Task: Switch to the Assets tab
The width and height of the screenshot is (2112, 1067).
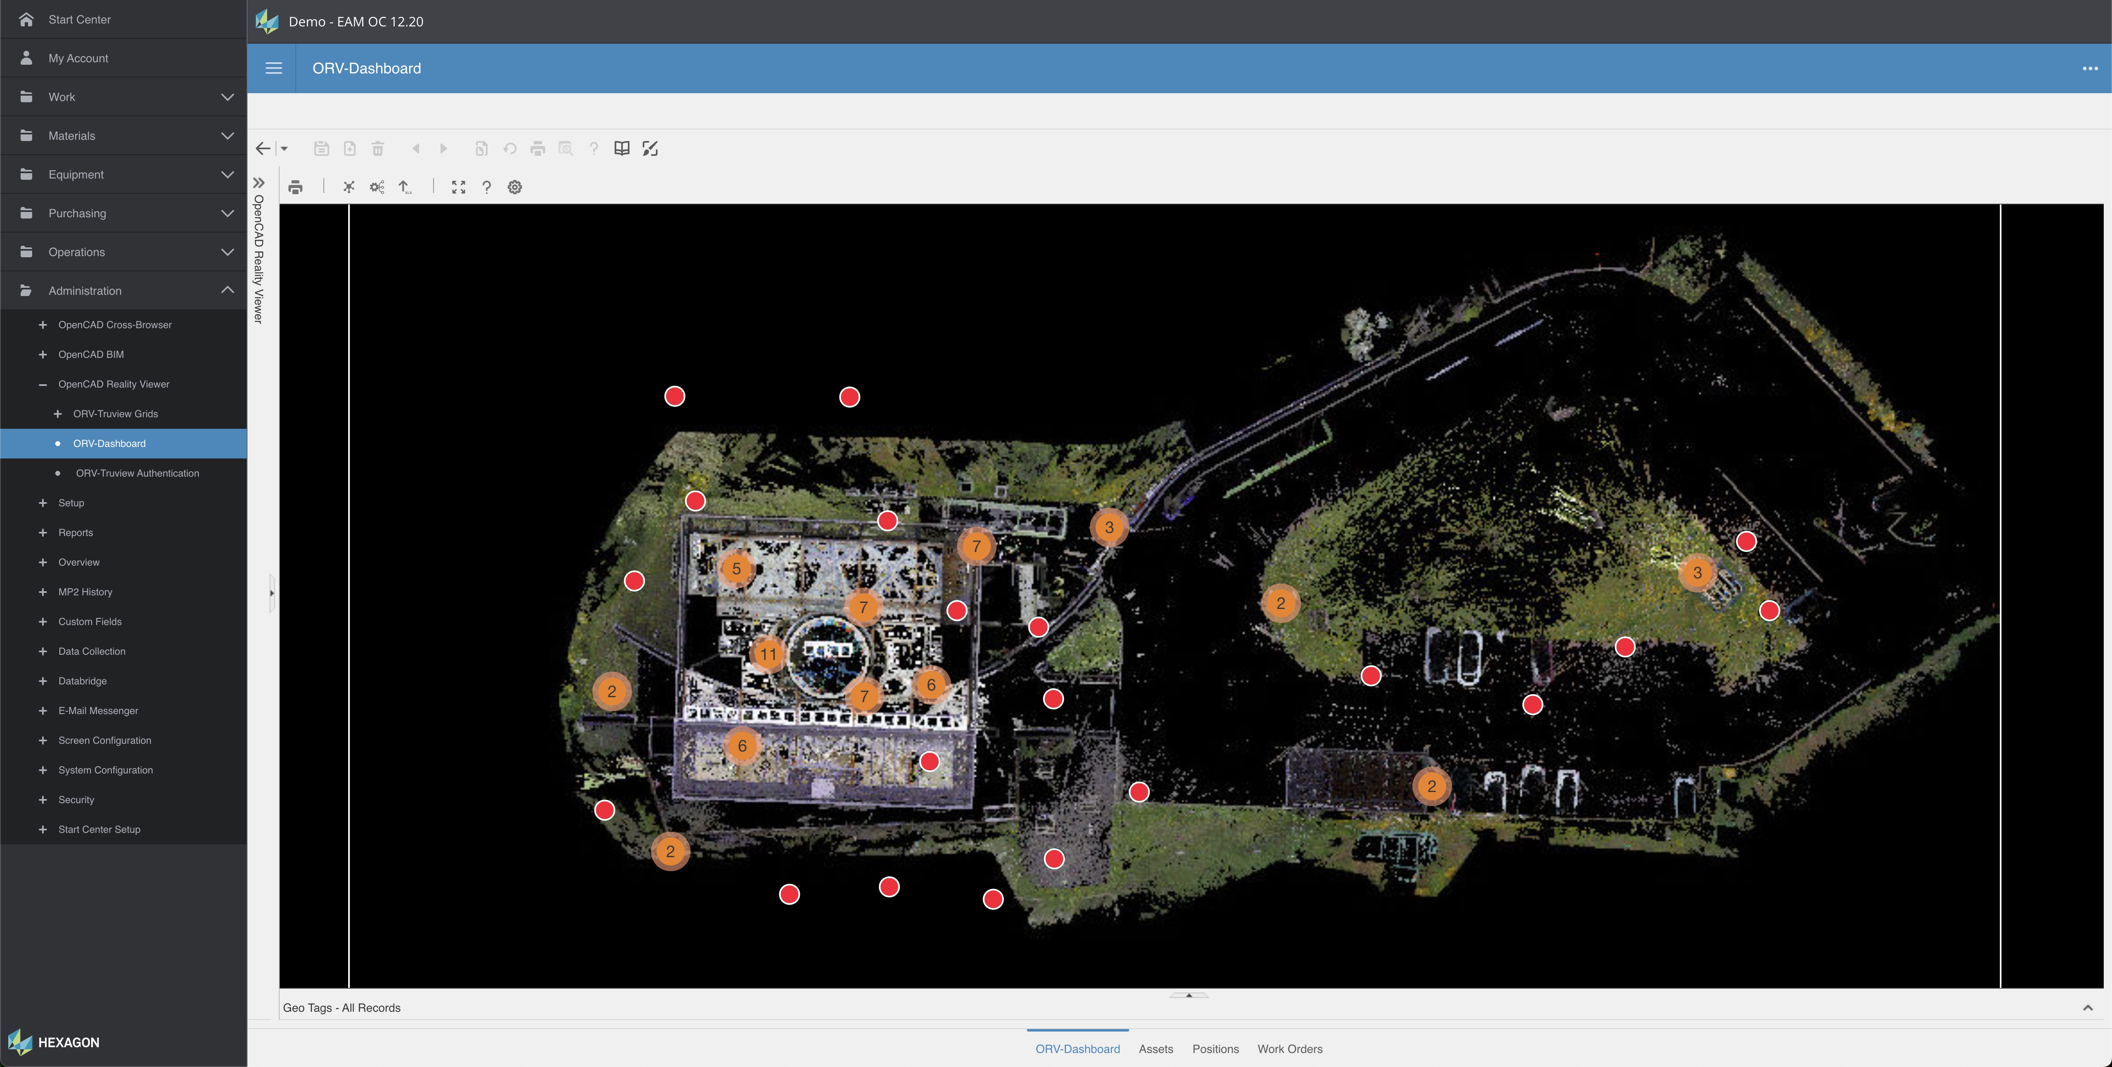Action: [1155, 1048]
